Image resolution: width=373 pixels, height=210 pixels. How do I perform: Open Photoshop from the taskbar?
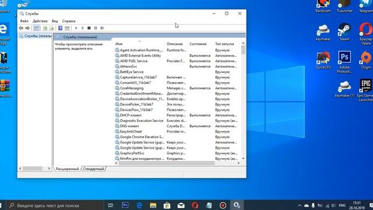pyautogui.click(x=125, y=205)
